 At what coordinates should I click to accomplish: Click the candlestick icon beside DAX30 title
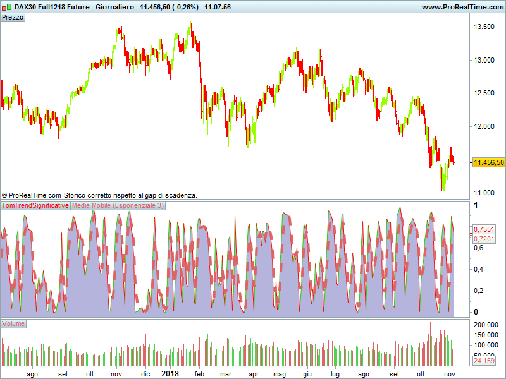click(x=7, y=7)
